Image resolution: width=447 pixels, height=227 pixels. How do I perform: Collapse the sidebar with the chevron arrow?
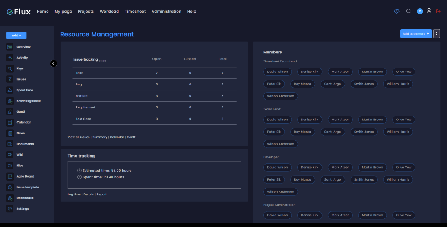54,63
